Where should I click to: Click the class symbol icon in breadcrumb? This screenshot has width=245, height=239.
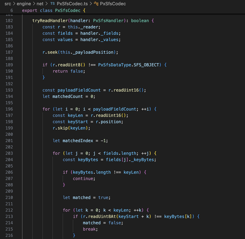(96, 4)
